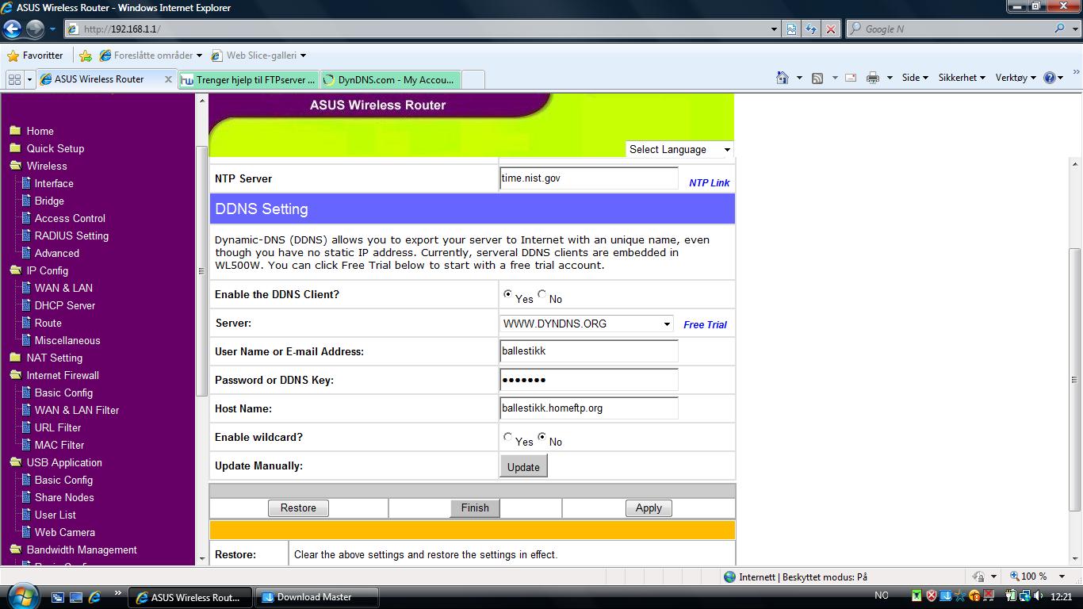
Task: Click the Quick Setup folder icon
Action: [15, 148]
